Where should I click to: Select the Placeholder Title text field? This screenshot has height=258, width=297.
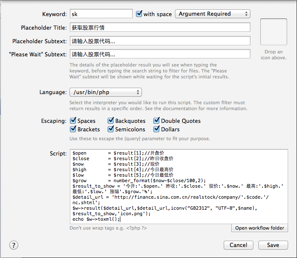pos(160,28)
